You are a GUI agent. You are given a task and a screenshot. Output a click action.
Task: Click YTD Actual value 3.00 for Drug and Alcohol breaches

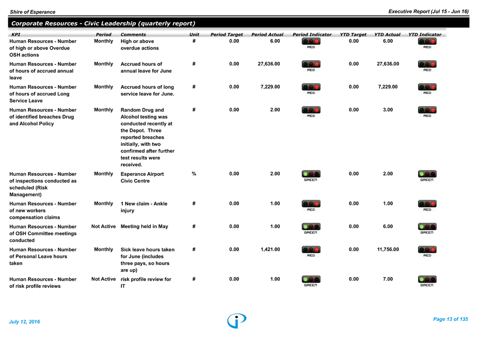[x=388, y=109]
